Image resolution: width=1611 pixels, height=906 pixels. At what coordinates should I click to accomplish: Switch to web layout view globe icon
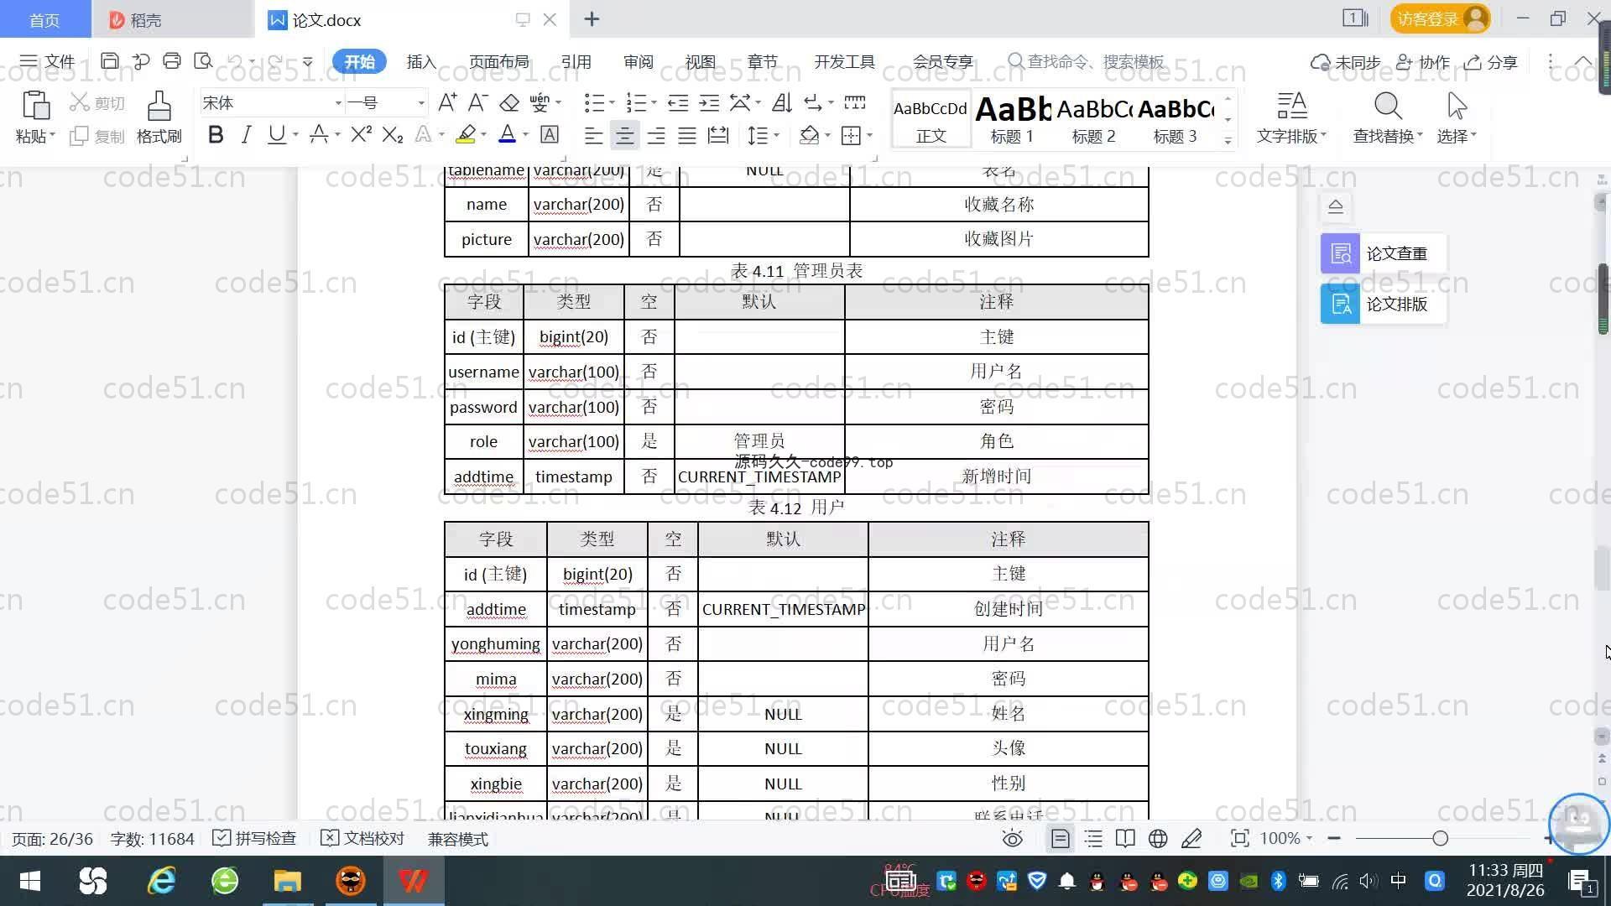pyautogui.click(x=1158, y=839)
